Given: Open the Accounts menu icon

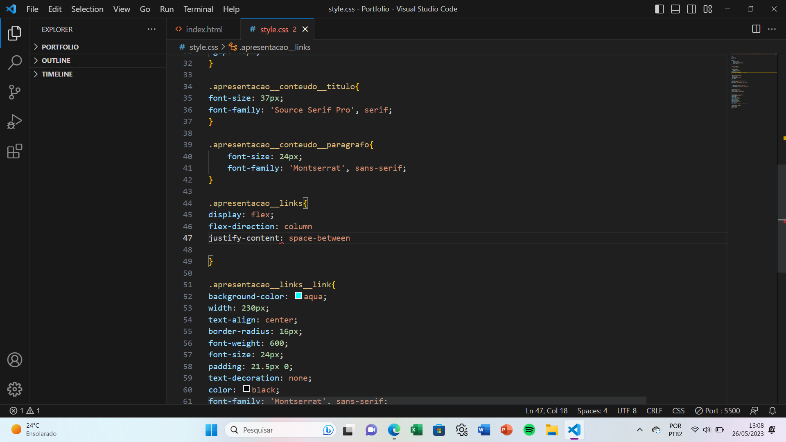Looking at the screenshot, I should coord(15,360).
